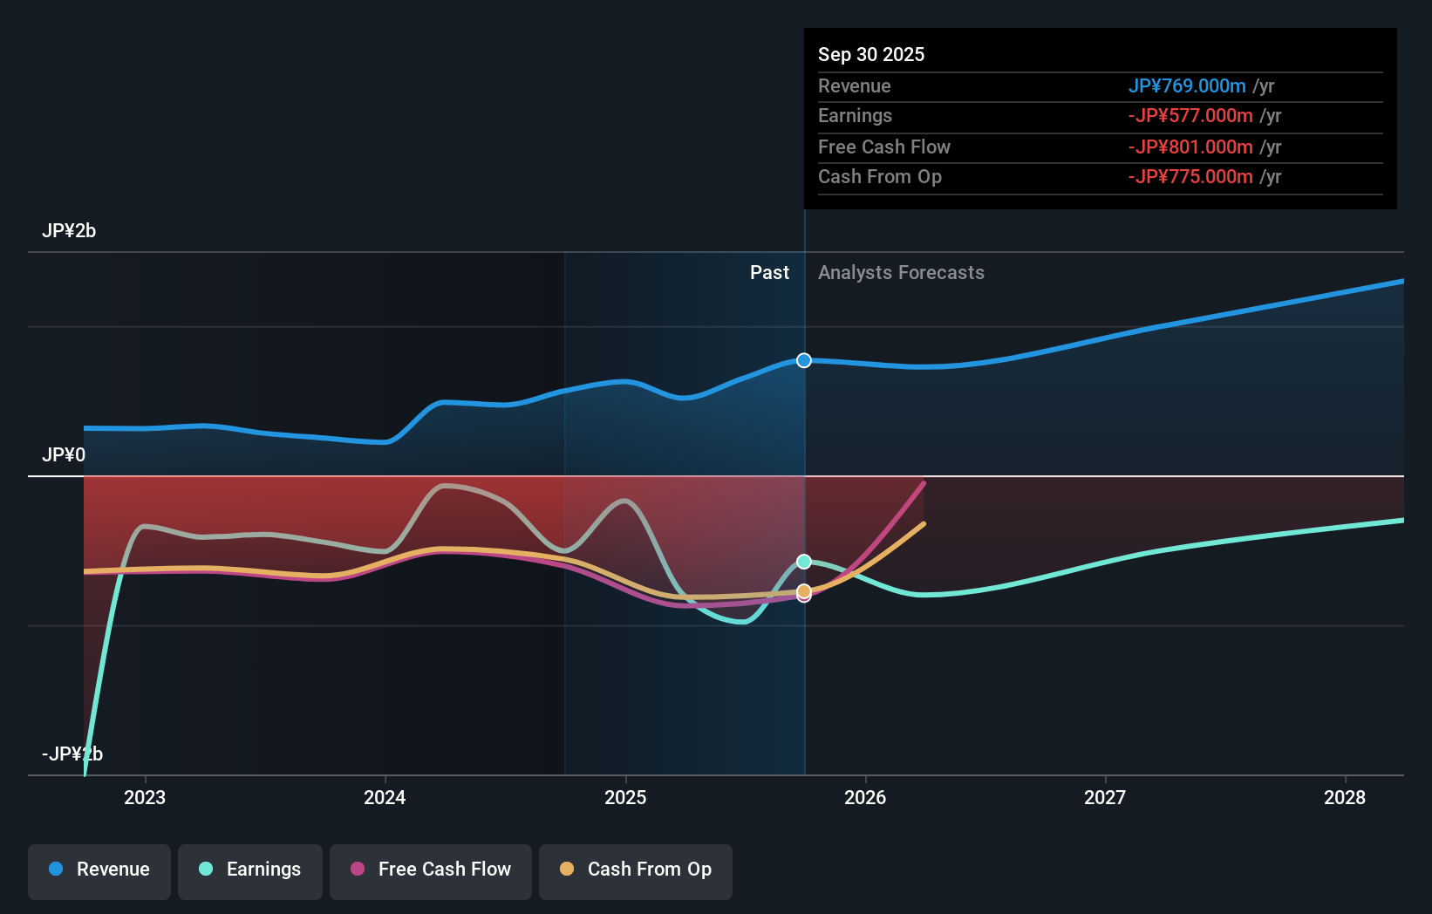This screenshot has height=914, width=1432.
Task: Click the 2026 label on the time axis
Action: pos(864,797)
